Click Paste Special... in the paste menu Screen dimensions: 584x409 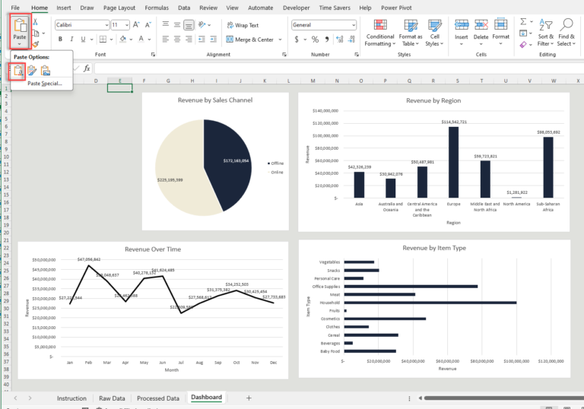(45, 84)
